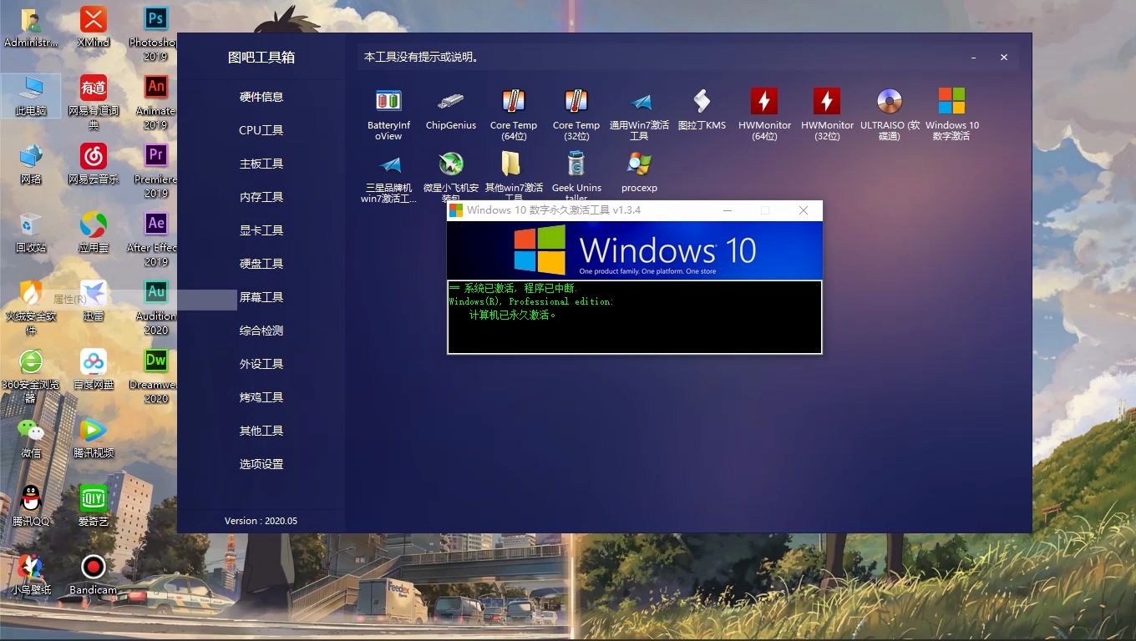This screenshot has width=1136, height=641.
Task: Minimize the 图吧工具箱 window
Action: click(974, 58)
